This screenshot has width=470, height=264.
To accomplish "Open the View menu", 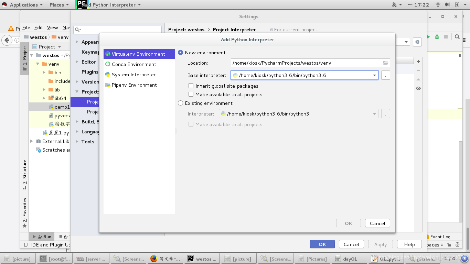I will click(x=53, y=27).
